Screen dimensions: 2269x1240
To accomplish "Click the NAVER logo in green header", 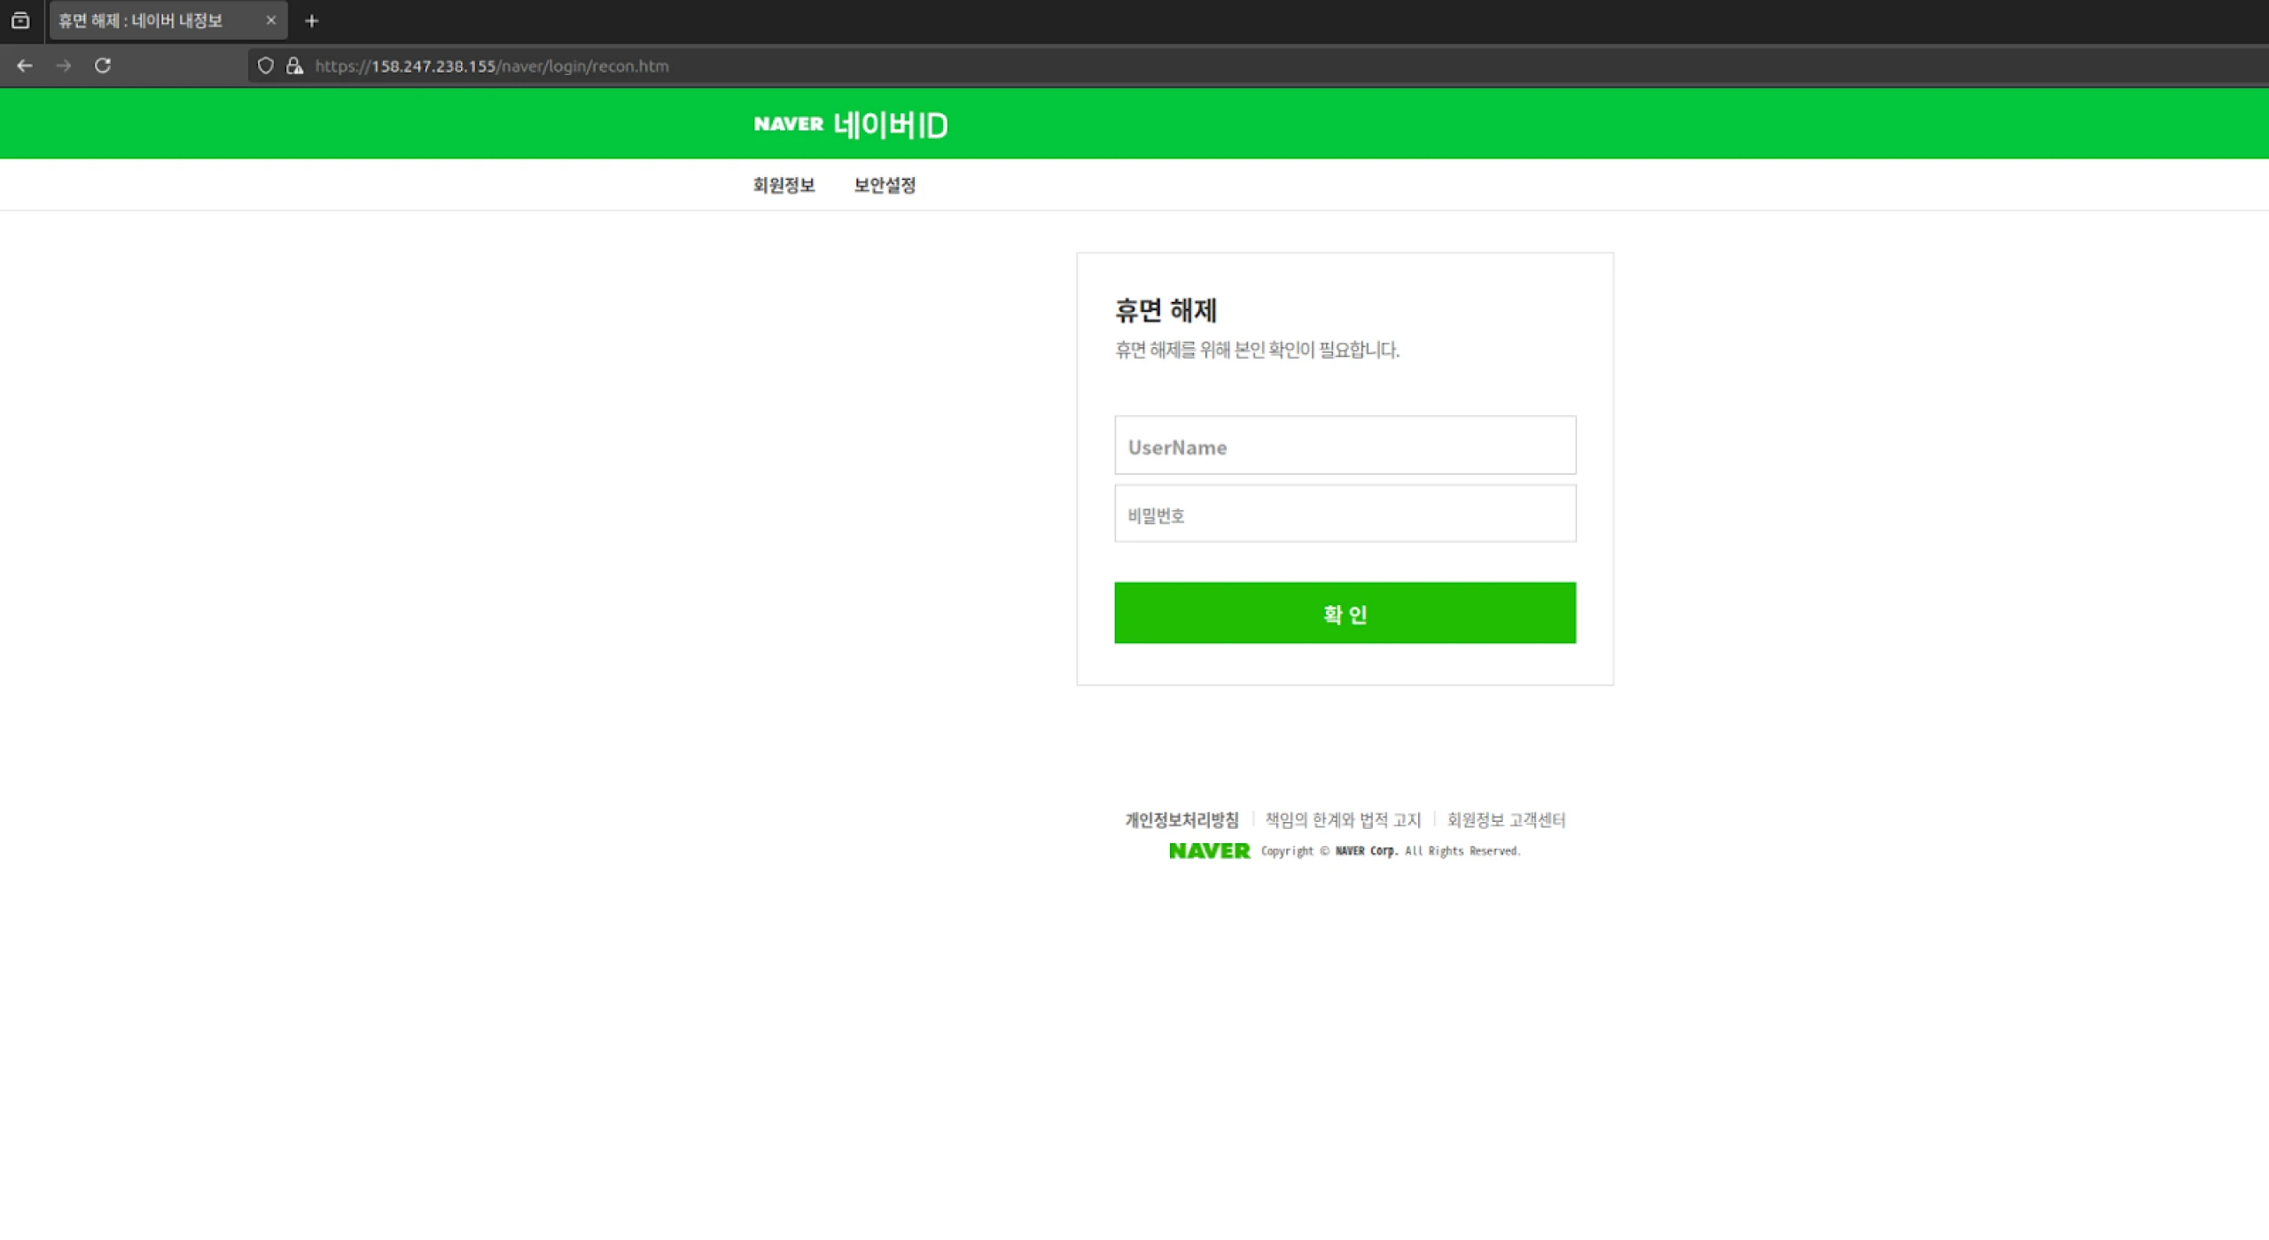I will (788, 124).
